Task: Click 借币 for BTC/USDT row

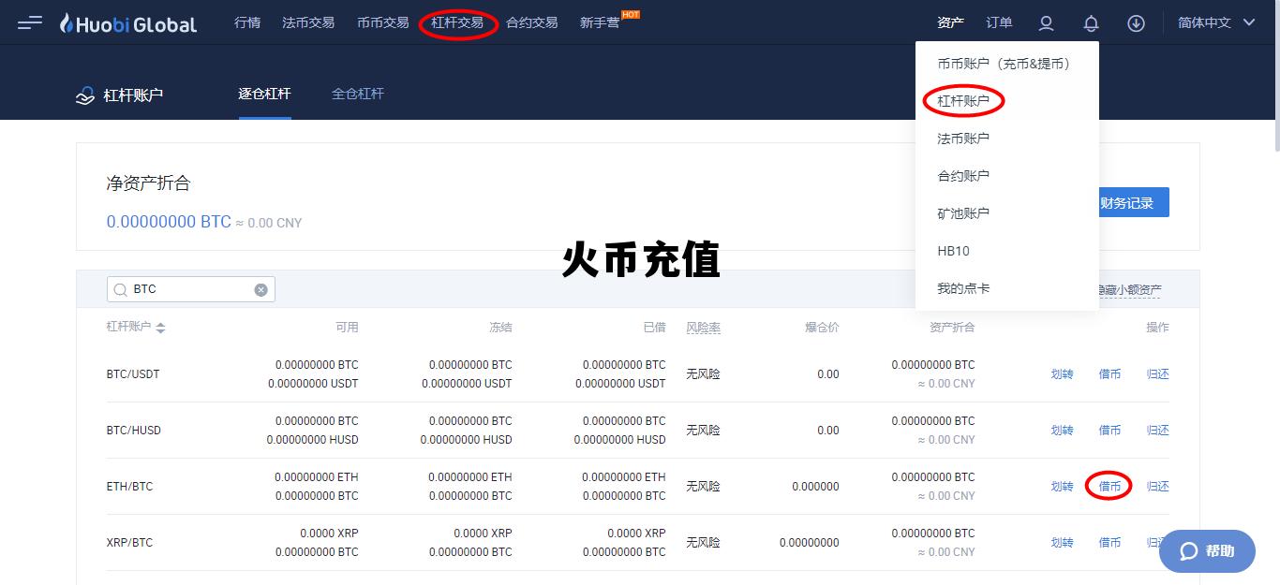Action: [1109, 374]
